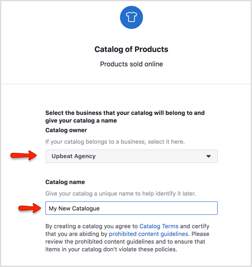Open the Upbeat Agency catalog owner dropdown
The height and width of the screenshot is (267, 252).
point(131,156)
